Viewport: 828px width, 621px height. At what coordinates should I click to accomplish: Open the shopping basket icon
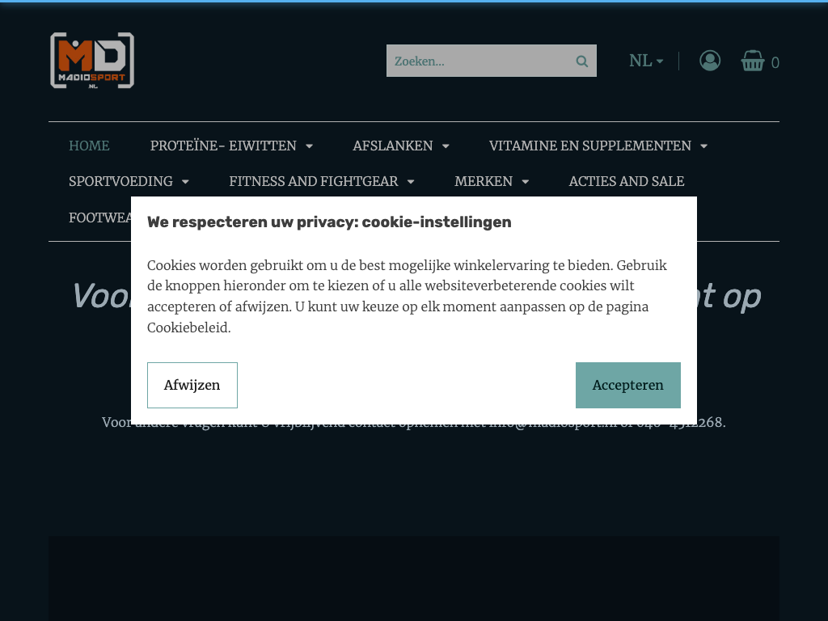coord(753,61)
